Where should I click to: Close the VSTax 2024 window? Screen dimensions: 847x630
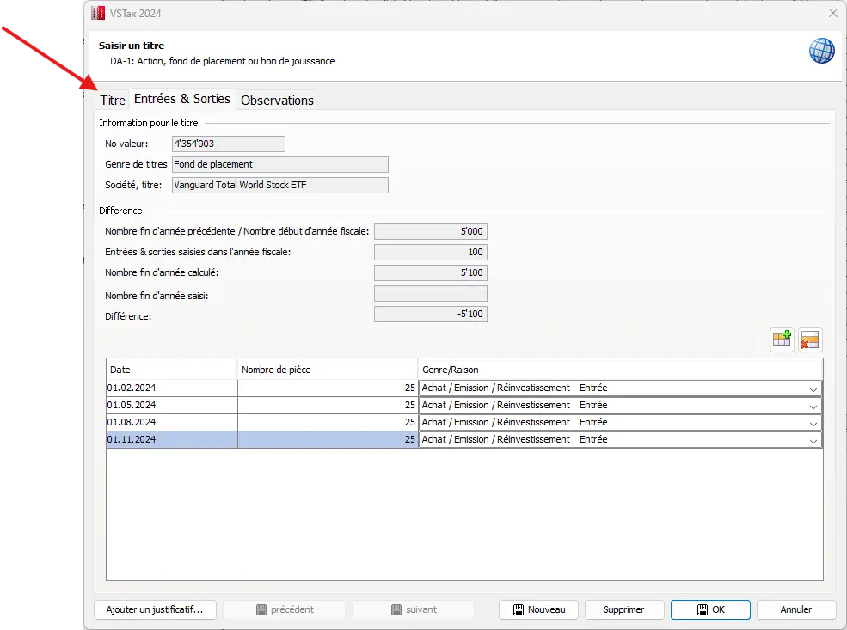(x=832, y=13)
